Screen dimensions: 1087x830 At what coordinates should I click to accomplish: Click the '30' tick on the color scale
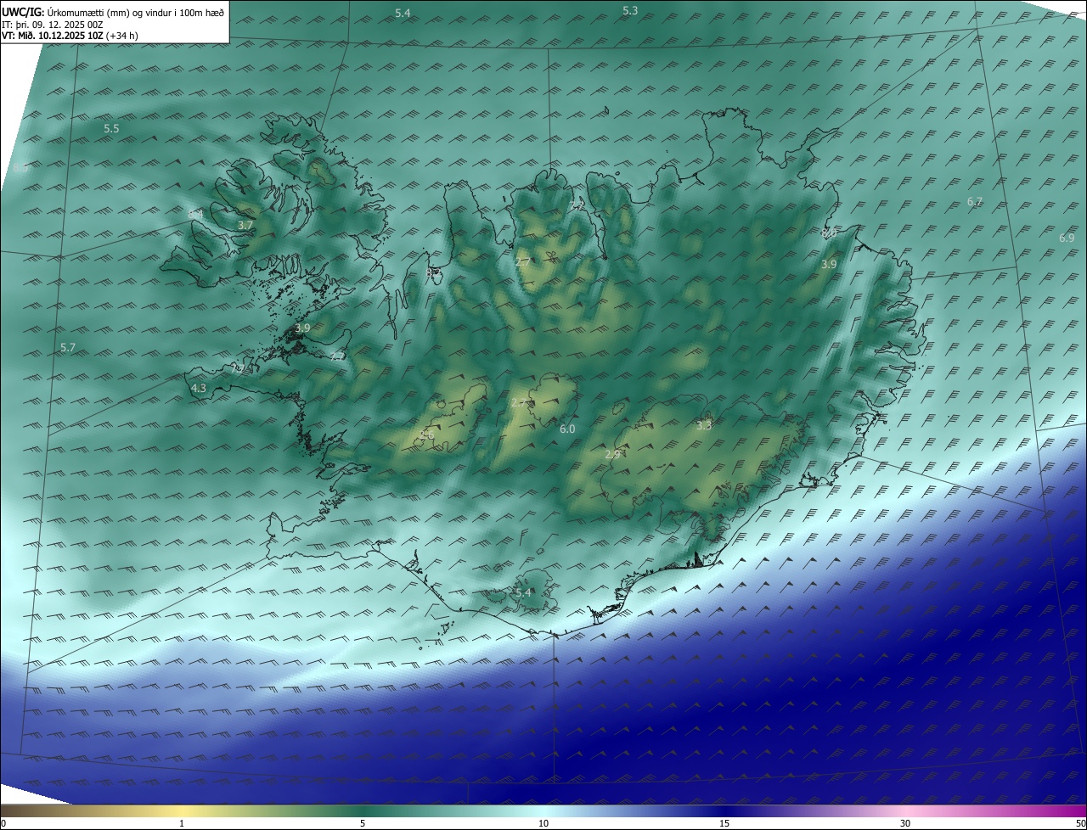[905, 823]
